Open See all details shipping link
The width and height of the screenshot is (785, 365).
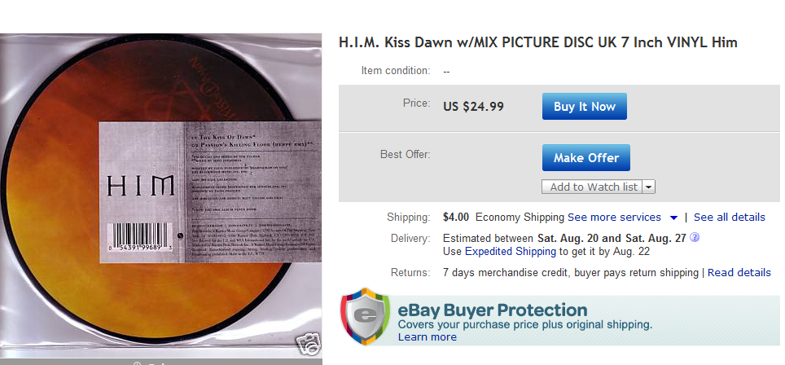[x=730, y=218]
